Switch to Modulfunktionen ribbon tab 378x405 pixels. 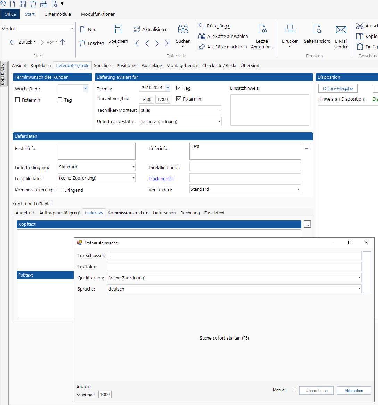[x=98, y=14]
